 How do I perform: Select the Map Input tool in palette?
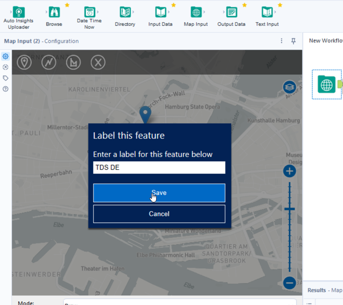[x=196, y=12]
